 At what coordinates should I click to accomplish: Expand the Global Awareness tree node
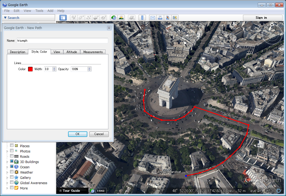coord(7,183)
